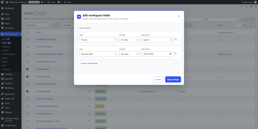This screenshot has width=258, height=129.
Task: Open the site home icon 'Plugin order workspace'
Action: click(16, 2)
